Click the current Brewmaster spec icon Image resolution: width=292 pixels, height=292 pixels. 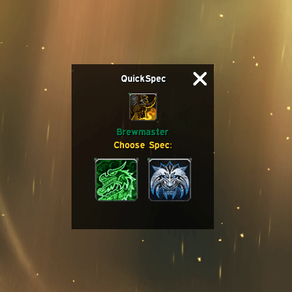[x=143, y=107]
